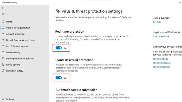Viewport: 182px width, 102px height.
Task: Turn off Real-time protection toggle
Action: [58, 48]
